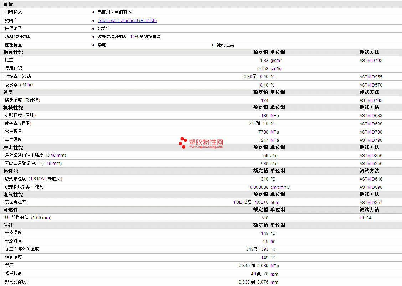Click ASTM D955 test method
The height and width of the screenshot is (286, 402).
click(371, 77)
